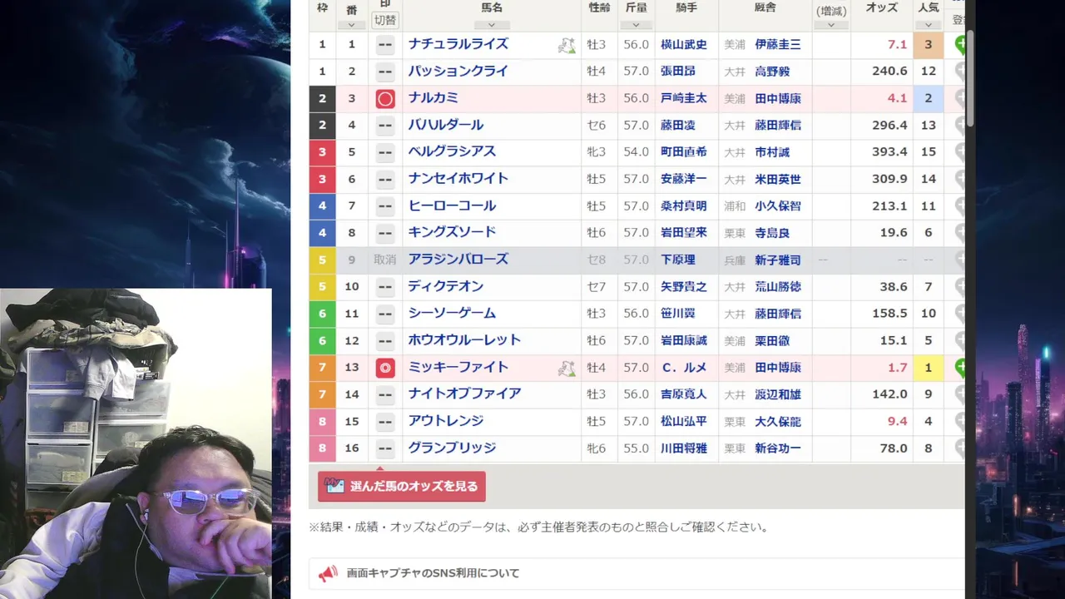Click odds value 7.1 for ナチュラルライズ

pyautogui.click(x=898, y=45)
